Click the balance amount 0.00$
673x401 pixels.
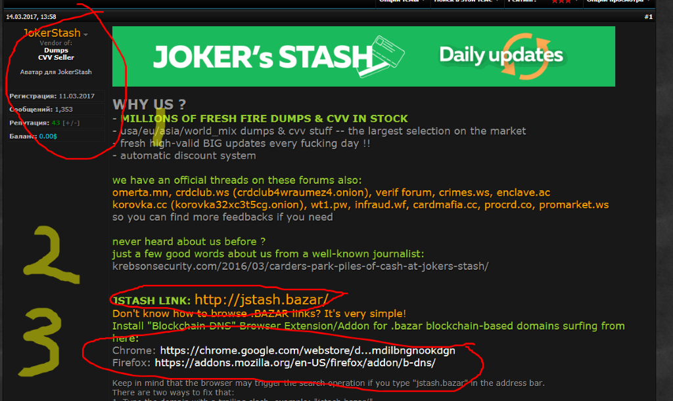pyautogui.click(x=48, y=137)
